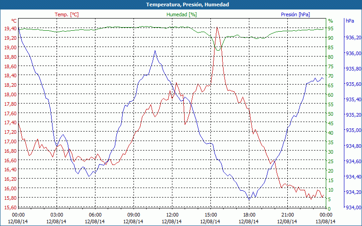
Task: Click the blue pressure minimum at 18:00
Action: [249, 199]
